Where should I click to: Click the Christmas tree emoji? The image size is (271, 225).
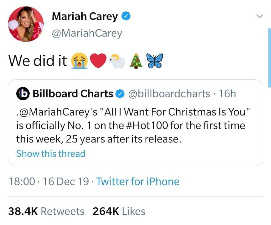pyautogui.click(x=136, y=61)
